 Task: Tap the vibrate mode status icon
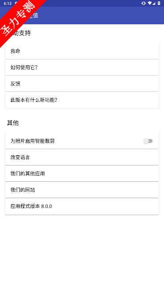click(143, 3)
